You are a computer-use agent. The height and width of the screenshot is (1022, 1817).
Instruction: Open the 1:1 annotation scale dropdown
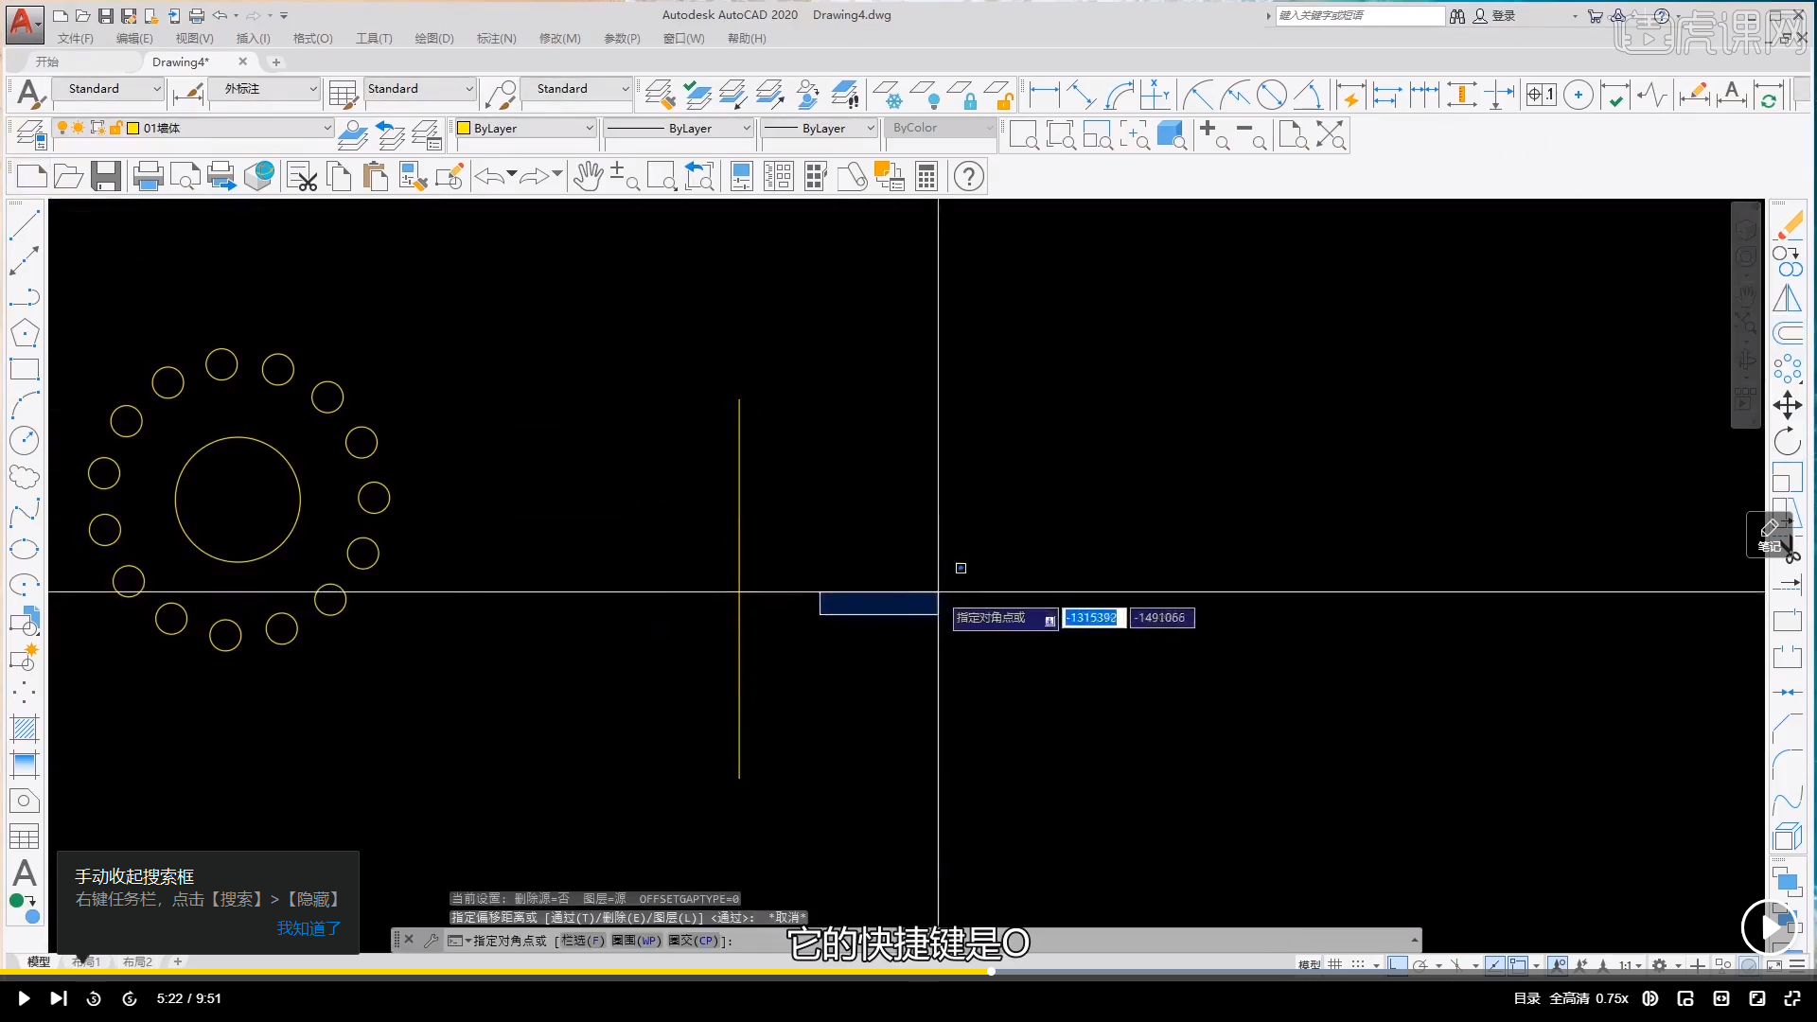1630,964
